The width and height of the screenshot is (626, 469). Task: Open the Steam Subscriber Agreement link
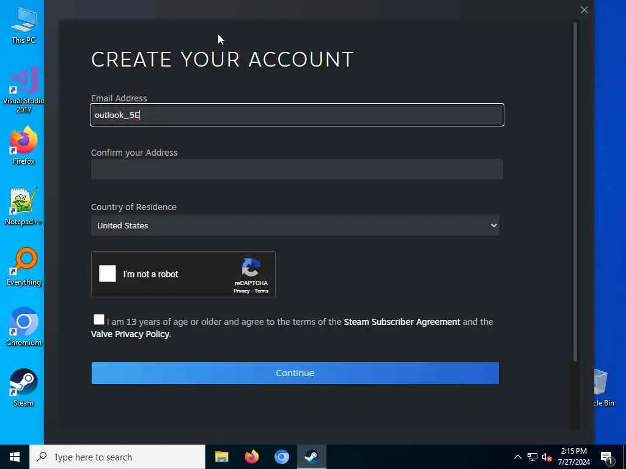[402, 322]
